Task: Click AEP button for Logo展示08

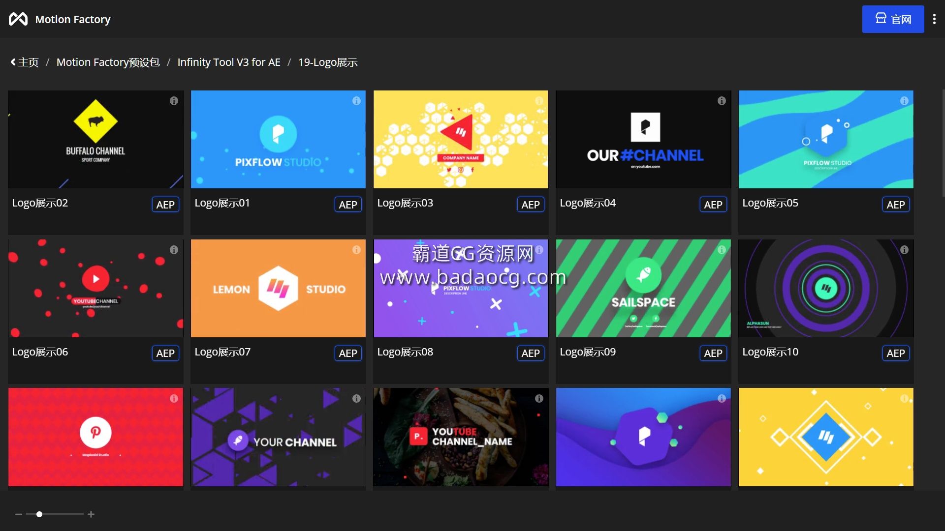Action: click(531, 353)
